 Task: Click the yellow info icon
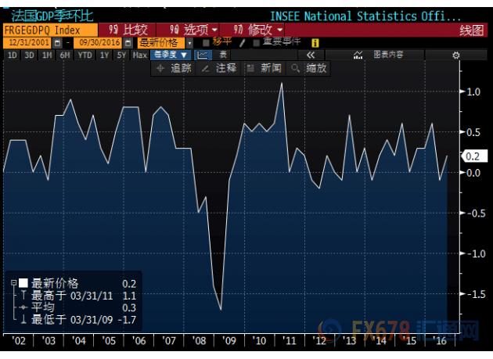tap(315, 43)
